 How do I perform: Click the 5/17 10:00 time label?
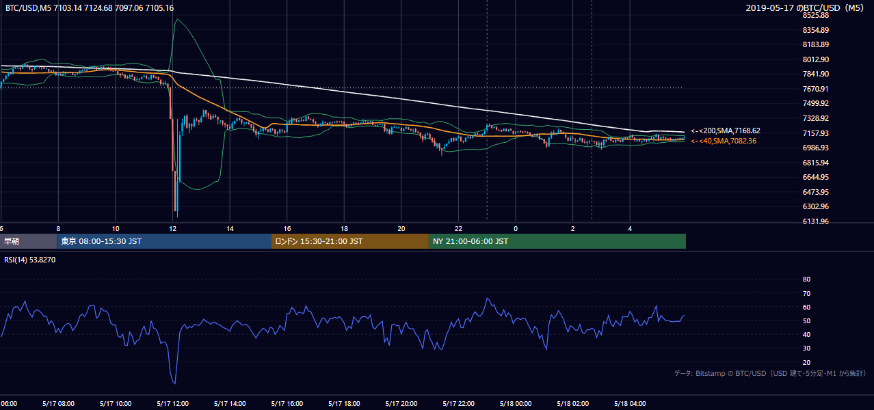(116, 403)
